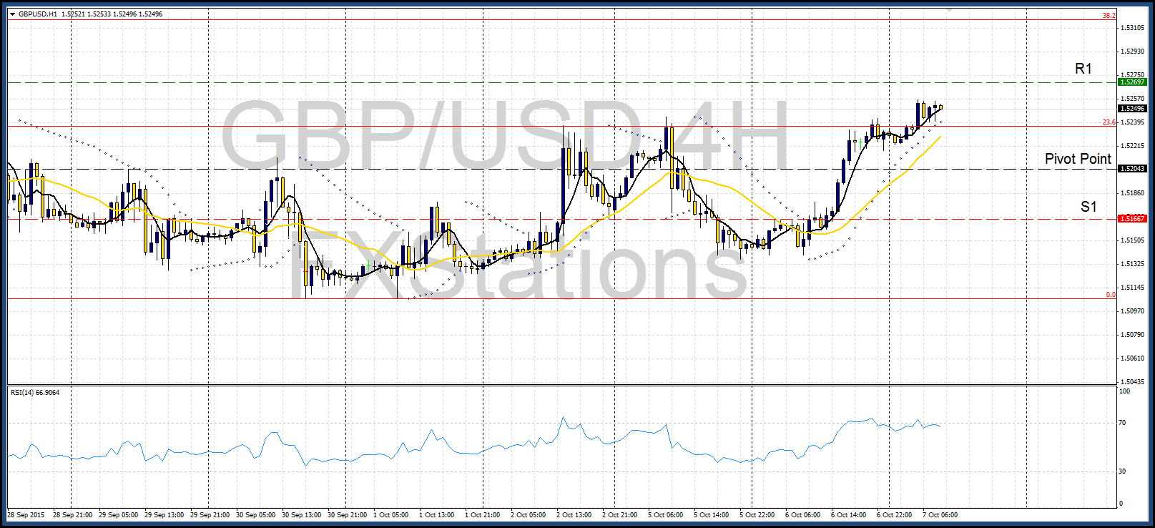
Task: Select the Pivot Point text label
Action: [1078, 159]
